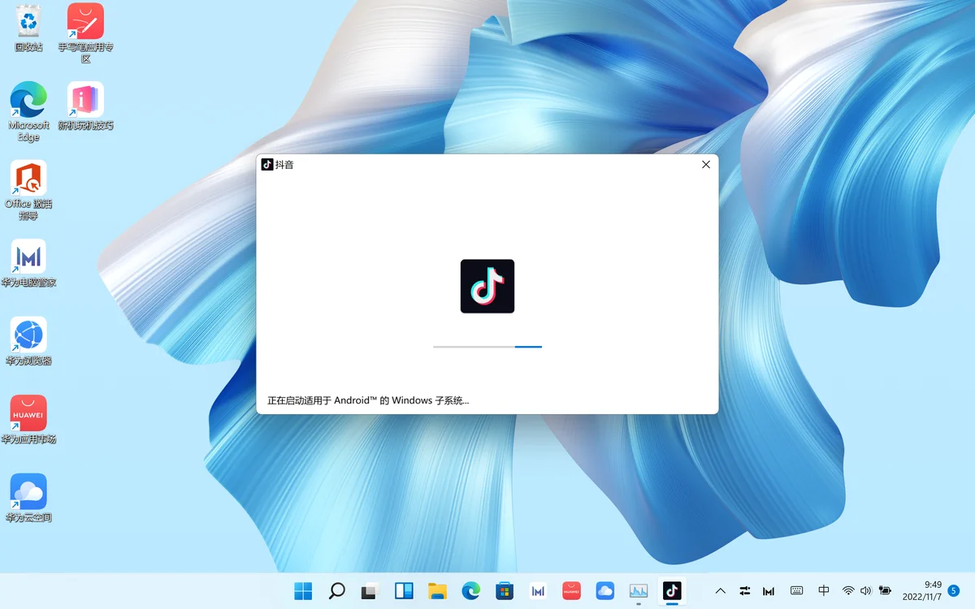Open 华为电脑管家 desktop shortcut

click(x=28, y=263)
